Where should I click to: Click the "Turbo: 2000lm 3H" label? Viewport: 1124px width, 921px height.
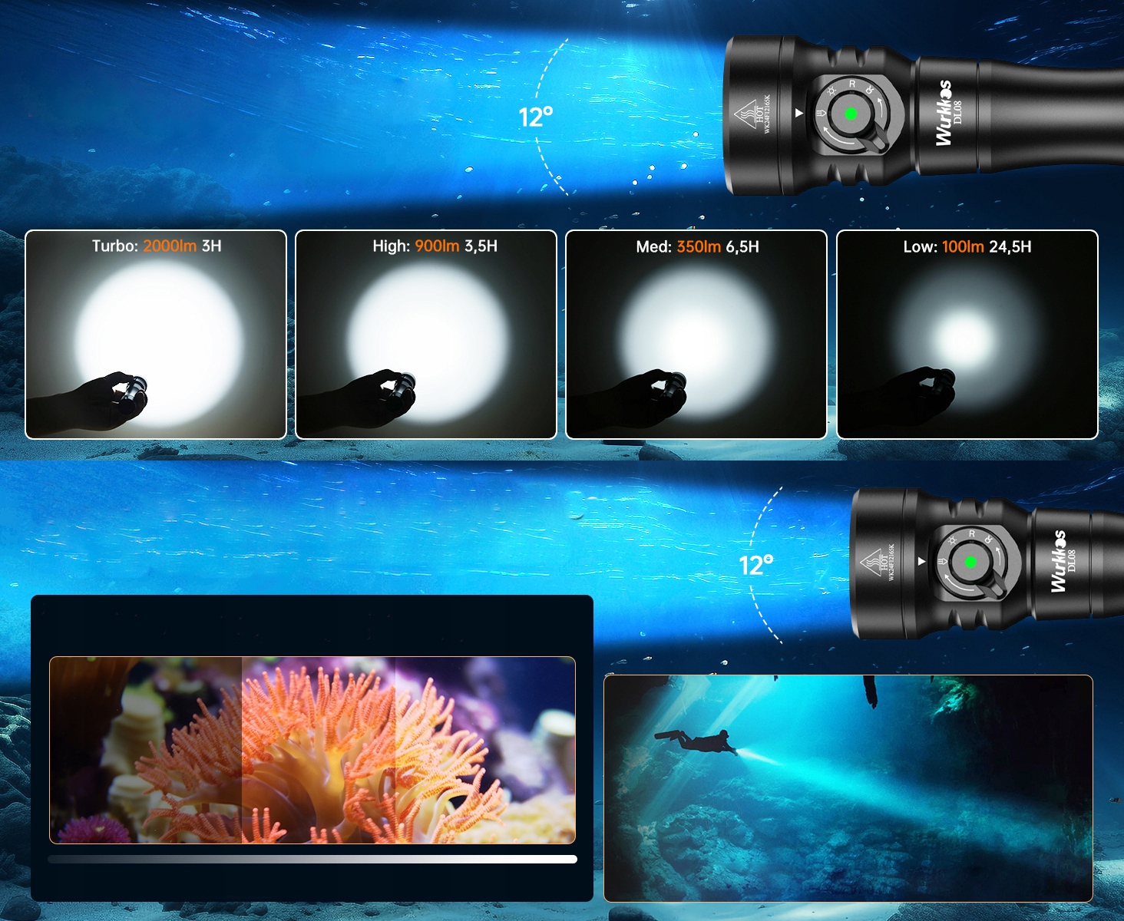(157, 246)
